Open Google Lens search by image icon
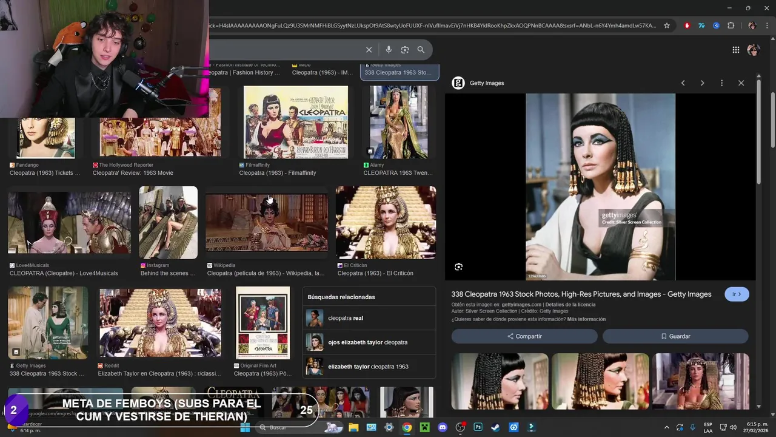776x437 pixels. pos(405,50)
